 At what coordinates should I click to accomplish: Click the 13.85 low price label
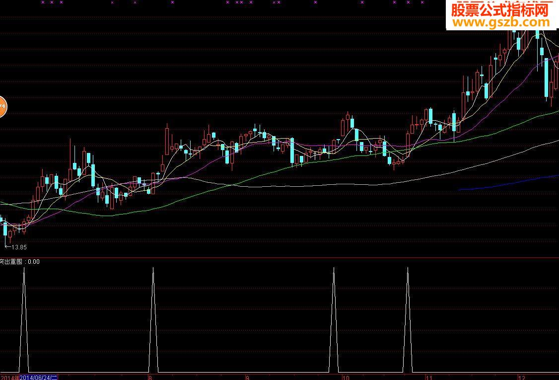[x=19, y=247]
